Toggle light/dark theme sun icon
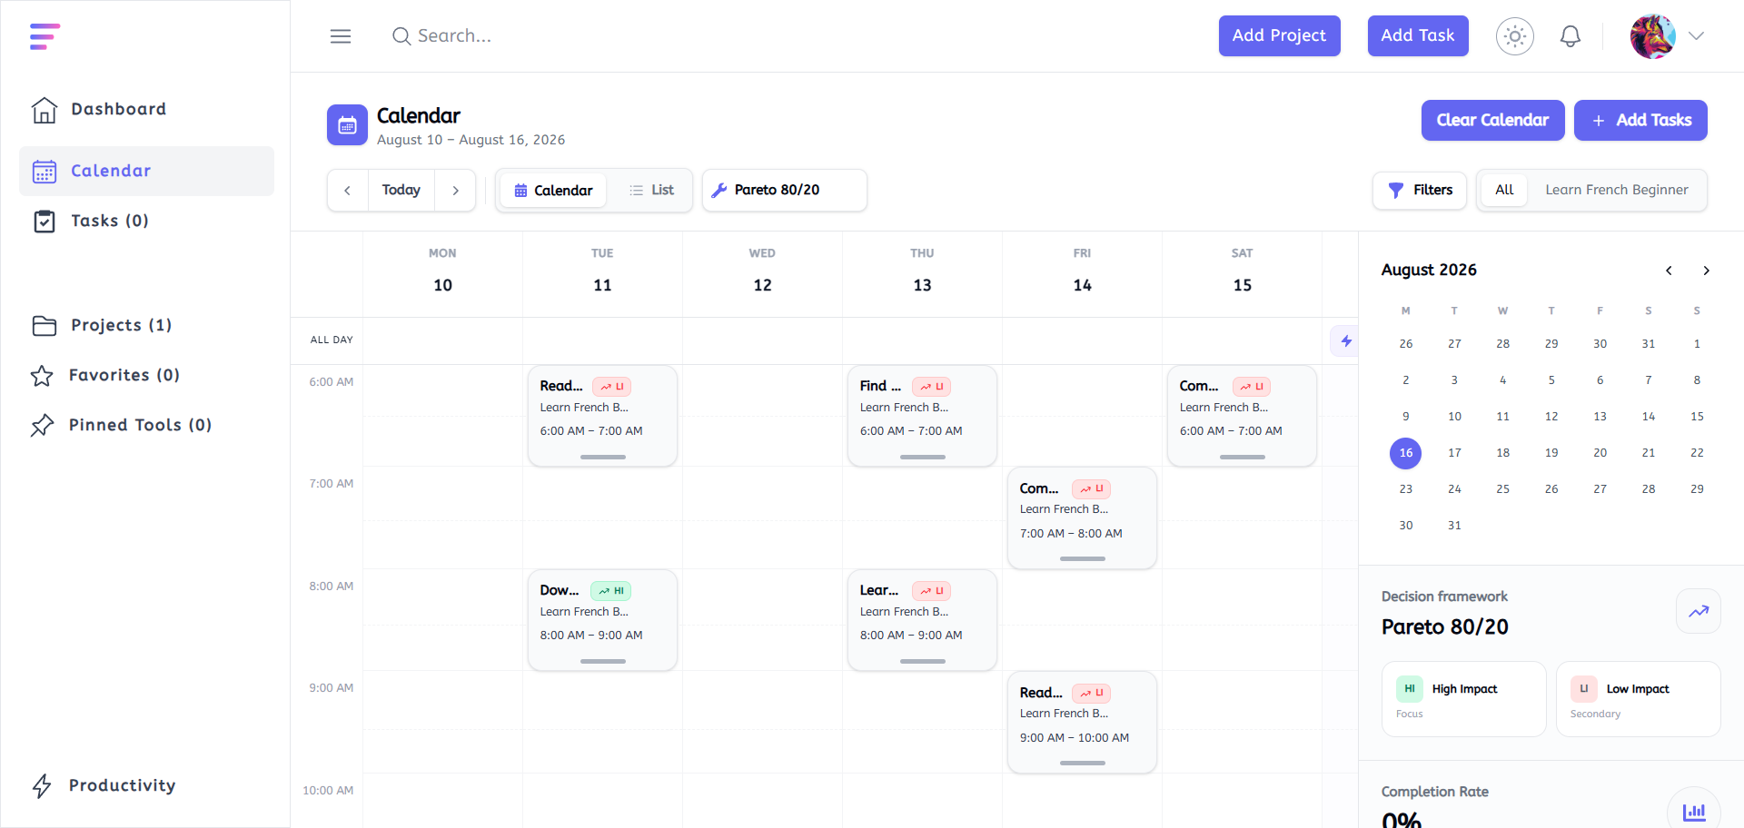Viewport: 1744px width, 828px height. 1514,36
